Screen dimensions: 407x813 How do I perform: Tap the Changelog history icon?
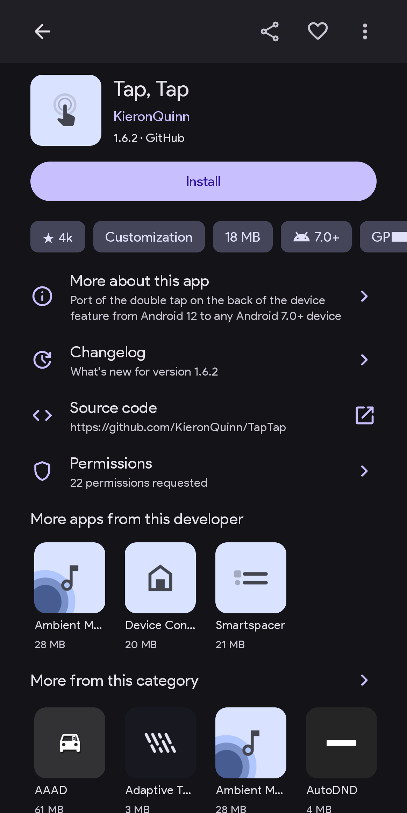(x=42, y=360)
